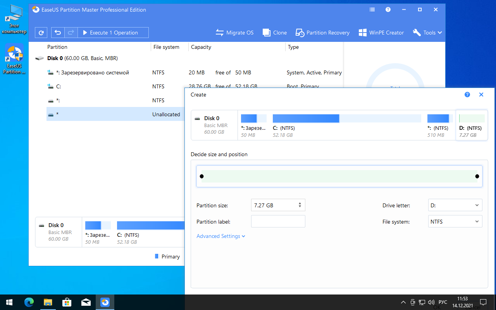Open File Explorer from taskbar

pos(48,302)
